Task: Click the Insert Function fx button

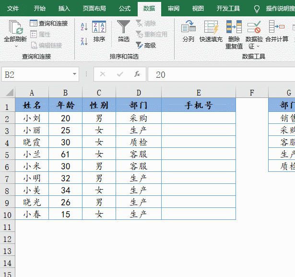Action: tap(137, 74)
